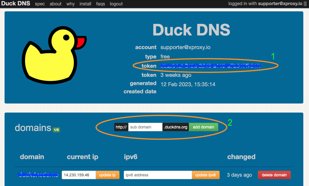Image resolution: width=309 pixels, height=186 pixels.
Task: Click the current ip field 14.230.159.46
Action: click(x=79, y=175)
